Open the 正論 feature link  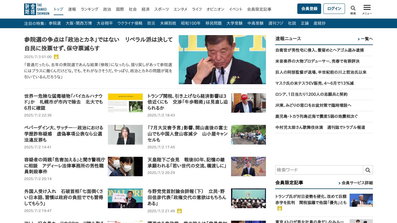coord(305,23)
